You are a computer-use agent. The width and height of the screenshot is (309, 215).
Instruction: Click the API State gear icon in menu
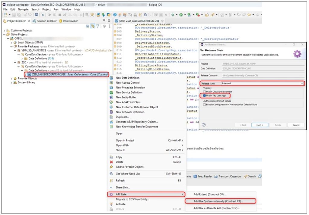point(111,194)
